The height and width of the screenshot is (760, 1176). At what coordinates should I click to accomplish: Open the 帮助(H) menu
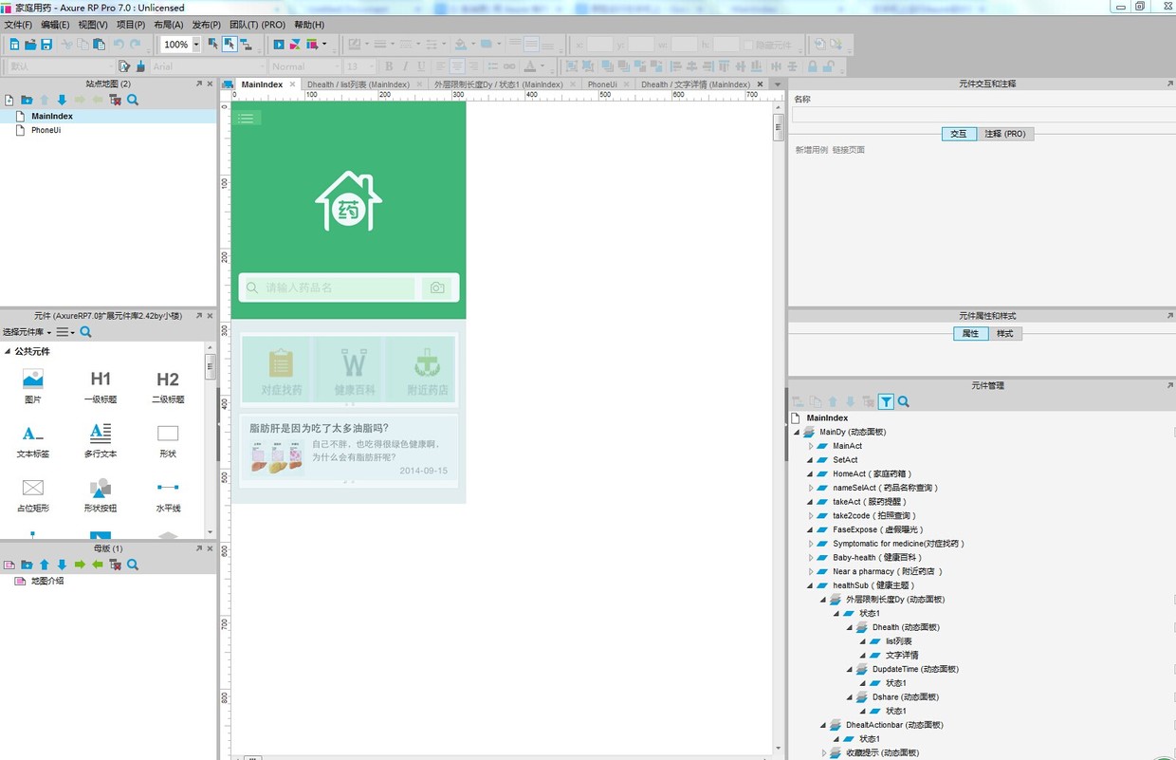[x=309, y=25]
